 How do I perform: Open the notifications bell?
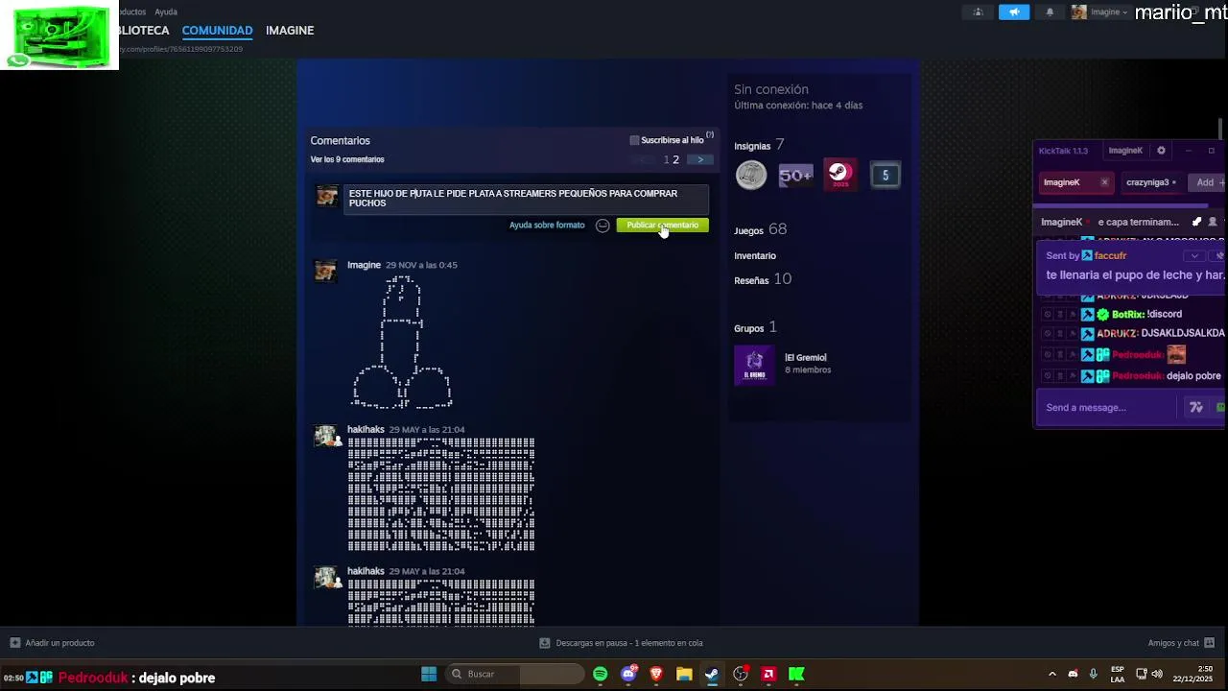click(x=1050, y=12)
